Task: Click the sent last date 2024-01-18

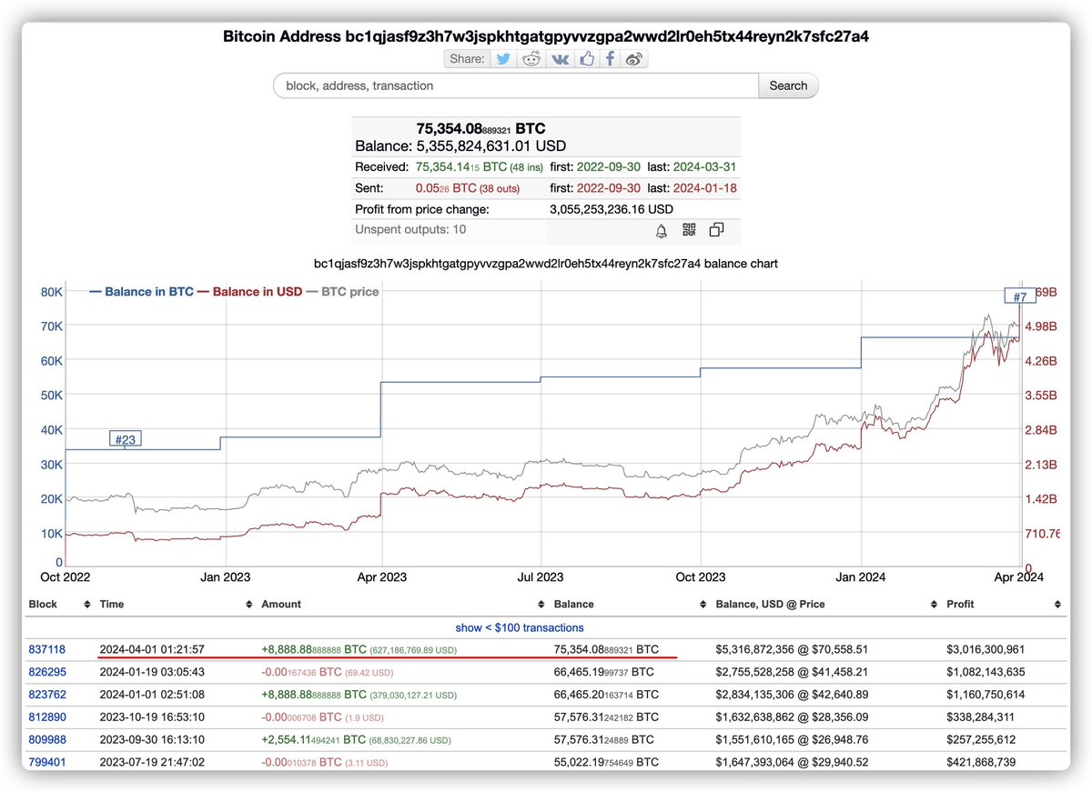Action: tap(705, 188)
